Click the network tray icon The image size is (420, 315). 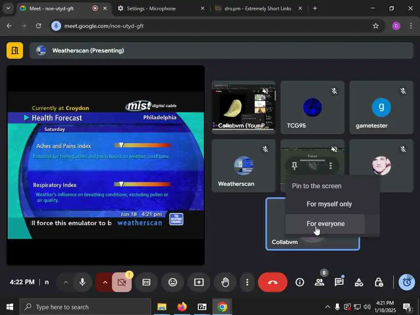(357, 307)
